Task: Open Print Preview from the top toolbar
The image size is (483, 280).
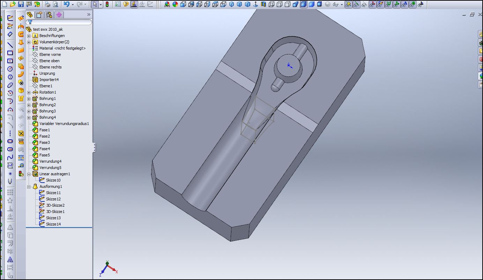Action: pos(55,5)
